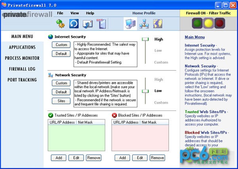Click the Sites button in Network Security
238x169 pixels.
[x=61, y=101]
